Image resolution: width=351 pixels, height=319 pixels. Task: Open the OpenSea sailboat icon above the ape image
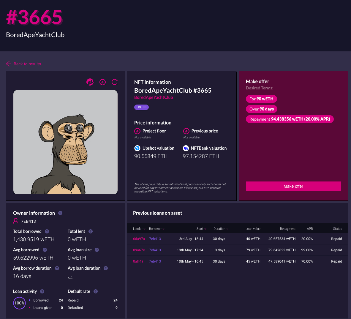point(102,82)
